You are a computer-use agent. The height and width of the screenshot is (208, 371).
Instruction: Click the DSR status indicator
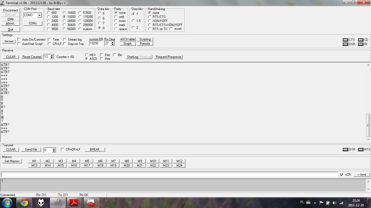tap(345, 44)
